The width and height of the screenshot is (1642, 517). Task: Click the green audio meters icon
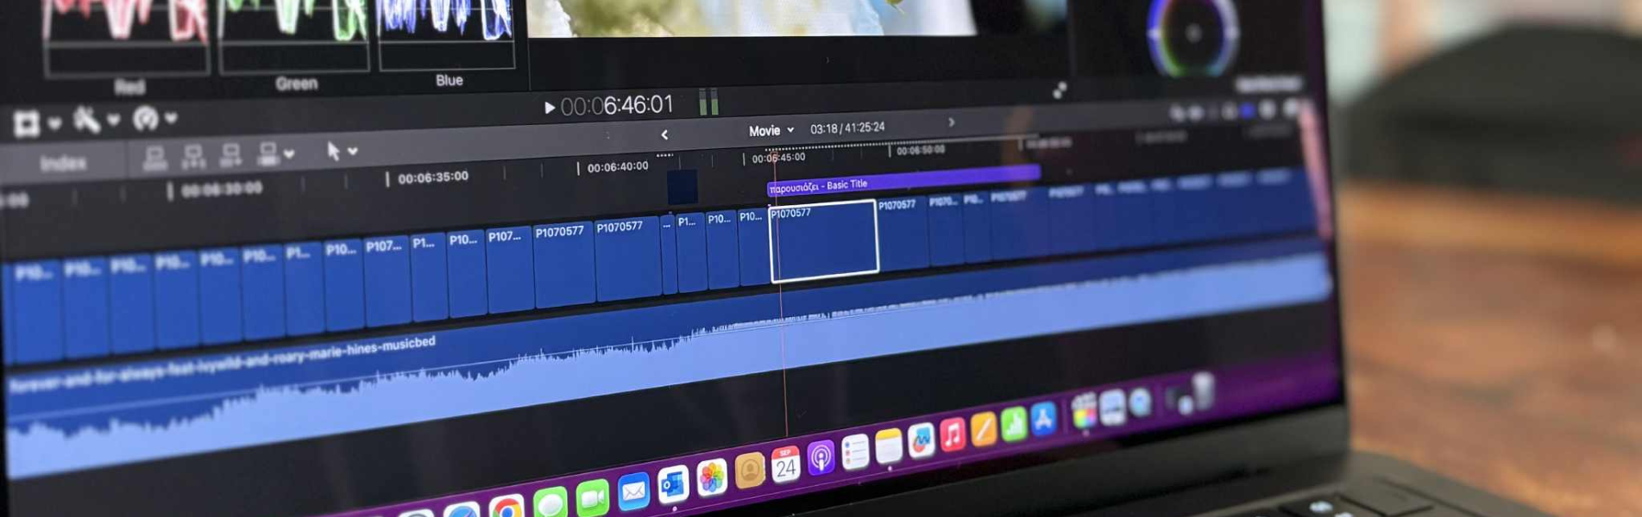tap(708, 102)
